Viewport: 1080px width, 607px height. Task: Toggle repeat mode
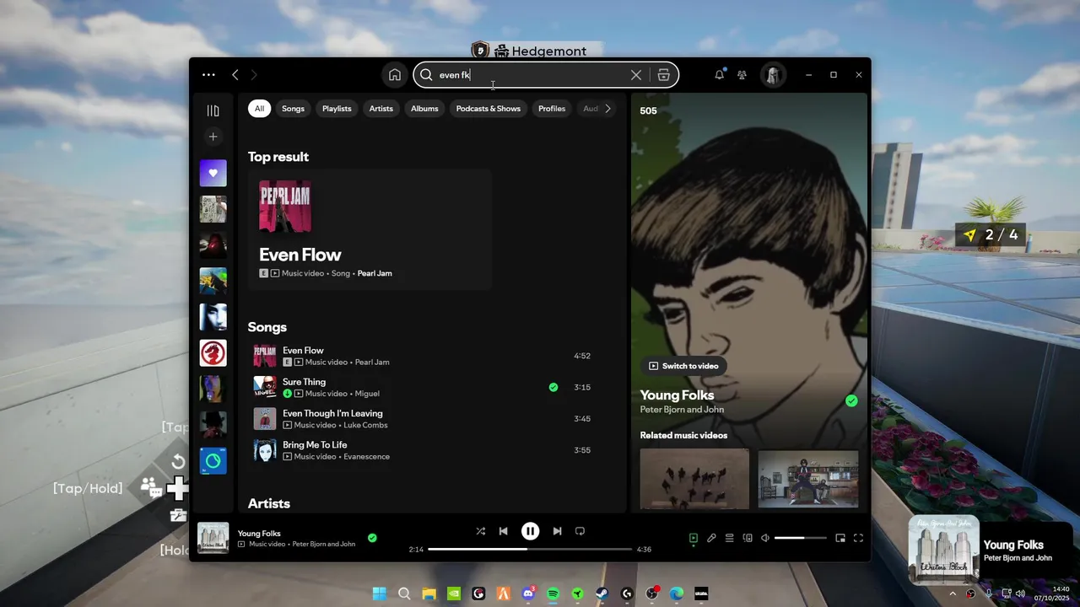[x=580, y=531]
